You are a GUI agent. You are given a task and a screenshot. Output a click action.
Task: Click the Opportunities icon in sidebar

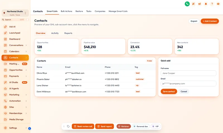[x=5, y=70]
